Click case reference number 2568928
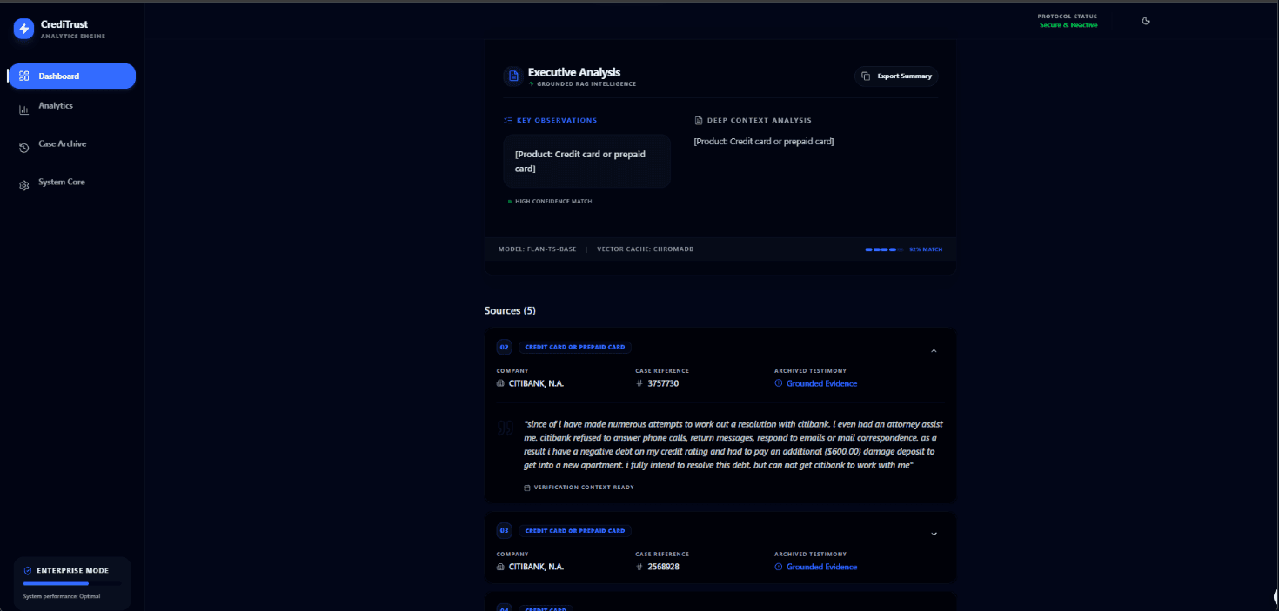Image resolution: width=1279 pixels, height=611 pixels. (663, 567)
